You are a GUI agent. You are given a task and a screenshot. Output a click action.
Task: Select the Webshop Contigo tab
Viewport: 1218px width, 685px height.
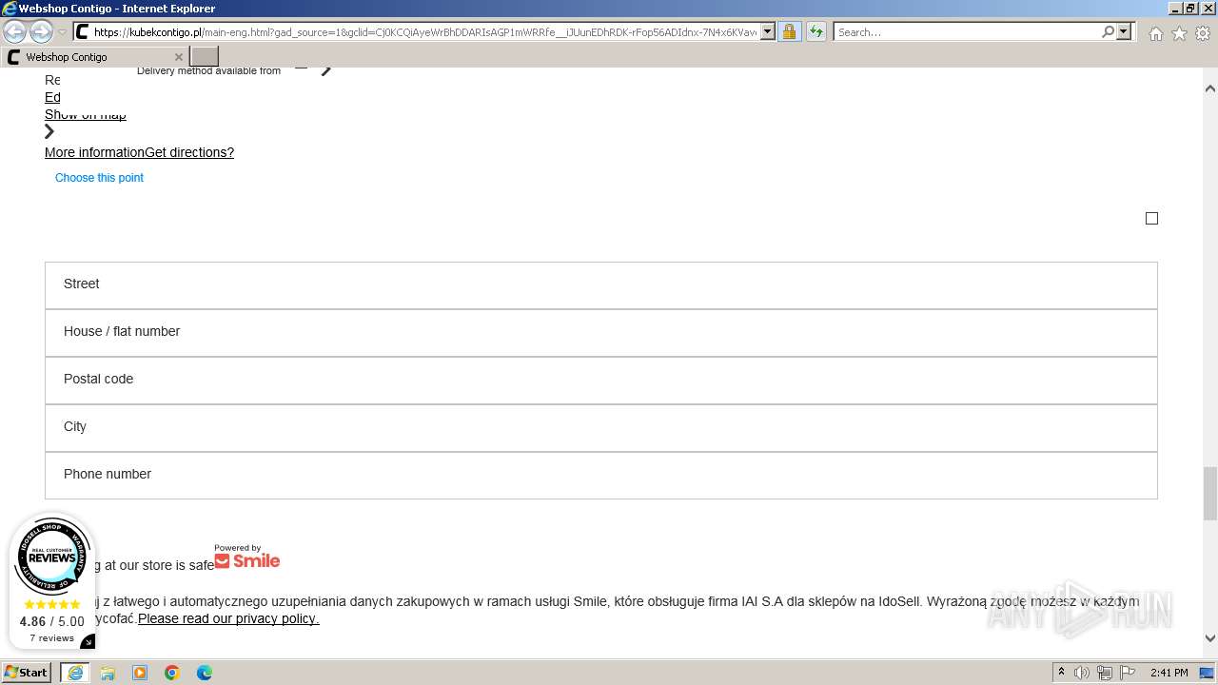[93, 57]
